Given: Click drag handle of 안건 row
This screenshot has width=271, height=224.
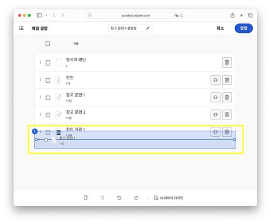Looking at the screenshot, I should pos(40,80).
